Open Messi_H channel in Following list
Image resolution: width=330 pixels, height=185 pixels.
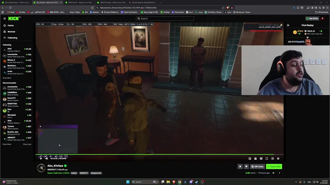coord(17,61)
